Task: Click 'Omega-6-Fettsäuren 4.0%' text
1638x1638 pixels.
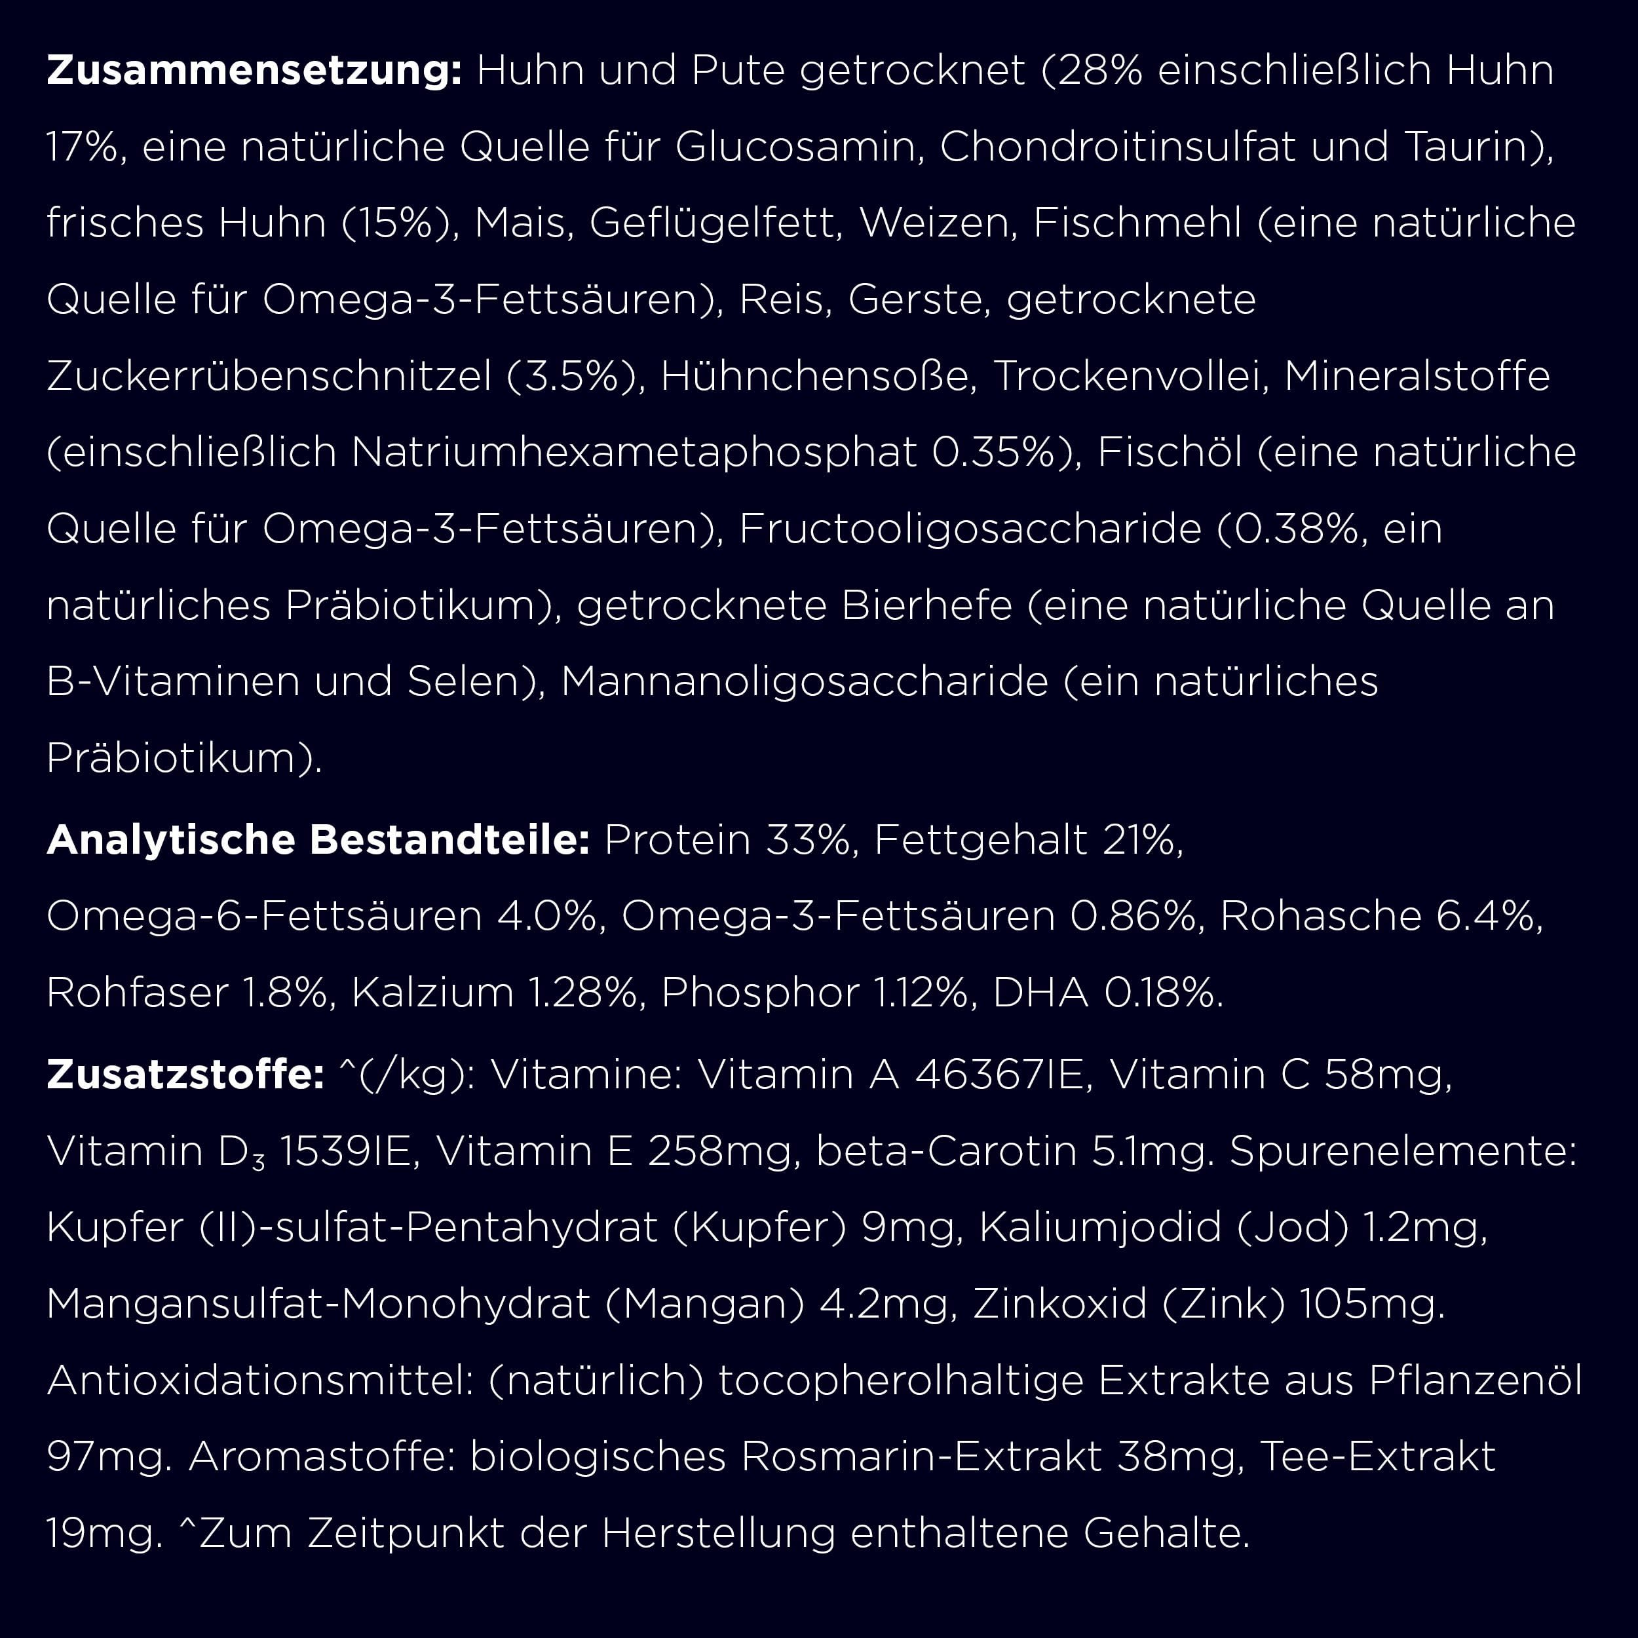Action: coord(321,917)
